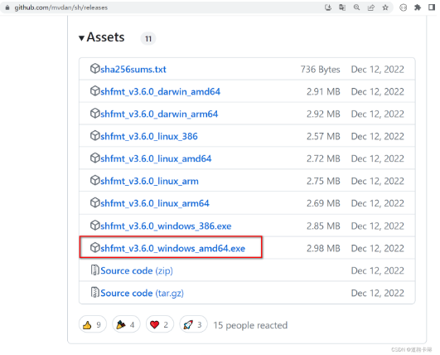
Task: Toggle the heart reaction
Action: click(x=160, y=324)
